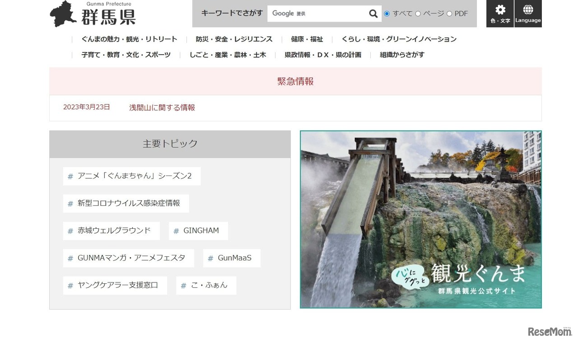Image resolution: width=578 pixels, height=342 pixels.
Task: Open 子育て・教育・文化・スポーツ menu
Action: pos(126,55)
